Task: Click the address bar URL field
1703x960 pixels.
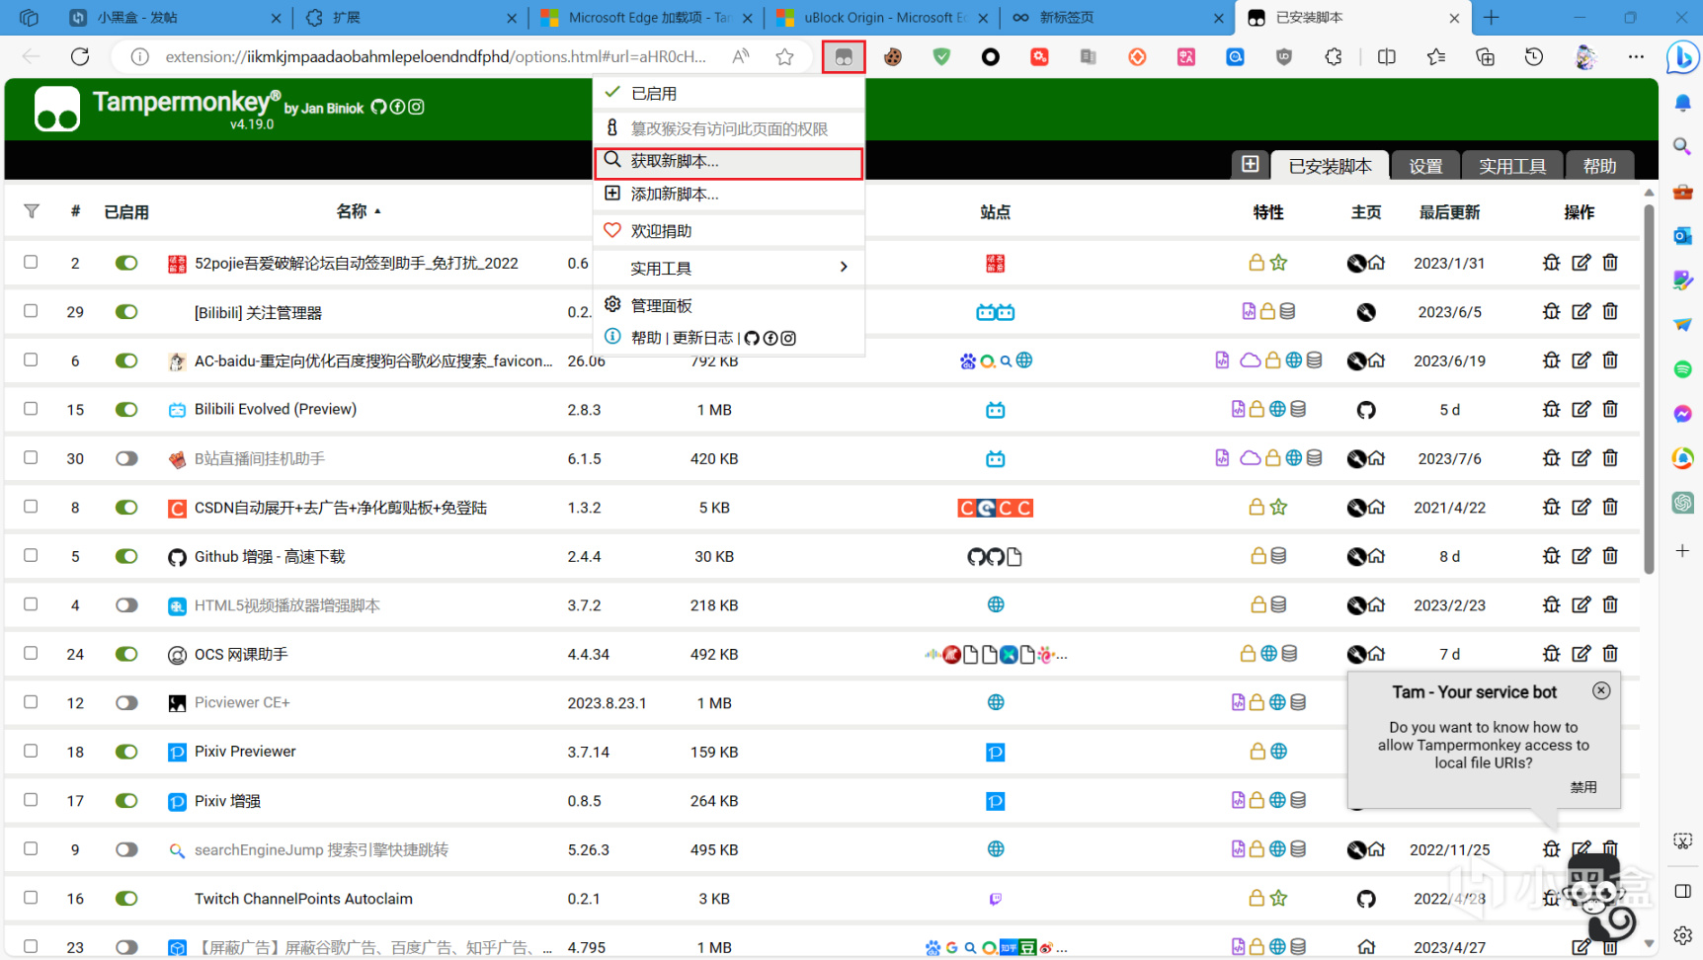Action: pyautogui.click(x=436, y=57)
